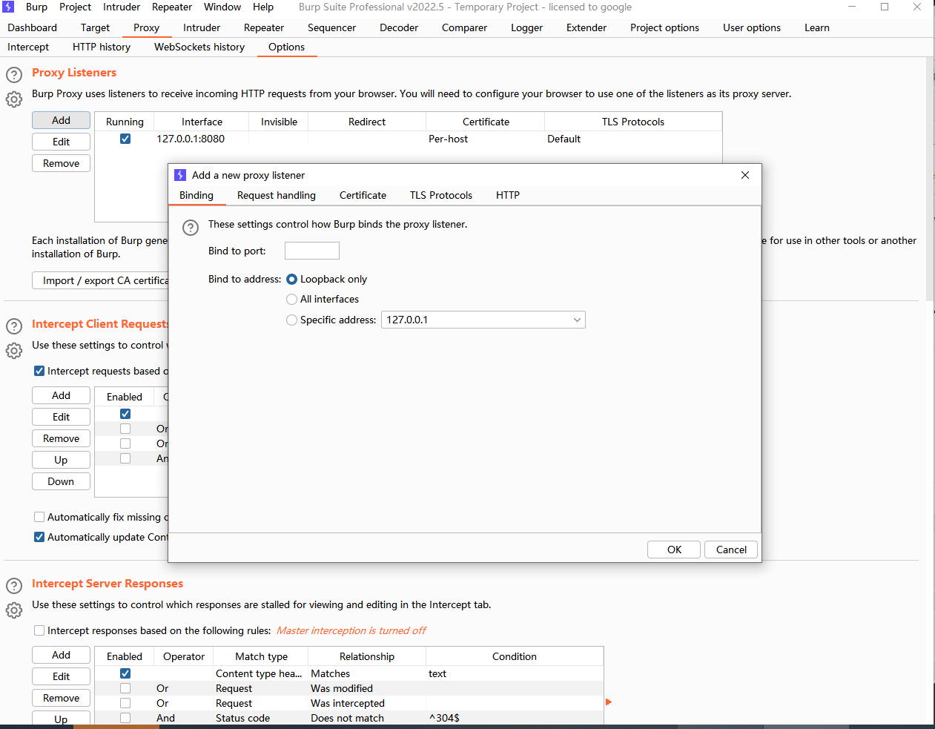The width and height of the screenshot is (935, 729).
Task: Switch to the Comparer tab
Action: pyautogui.click(x=464, y=27)
